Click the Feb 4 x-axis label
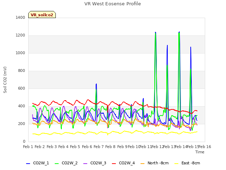The image size is (226, 170). [x=64, y=147]
